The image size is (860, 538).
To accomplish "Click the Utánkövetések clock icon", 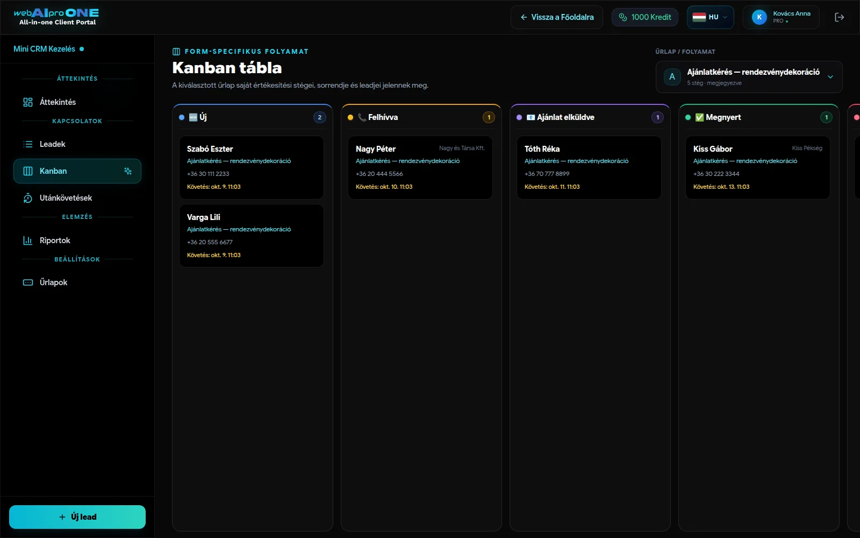I will [28, 198].
